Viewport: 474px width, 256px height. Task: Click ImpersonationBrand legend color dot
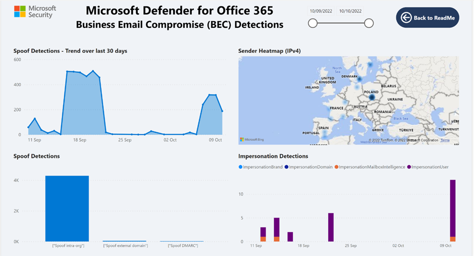[x=240, y=167]
